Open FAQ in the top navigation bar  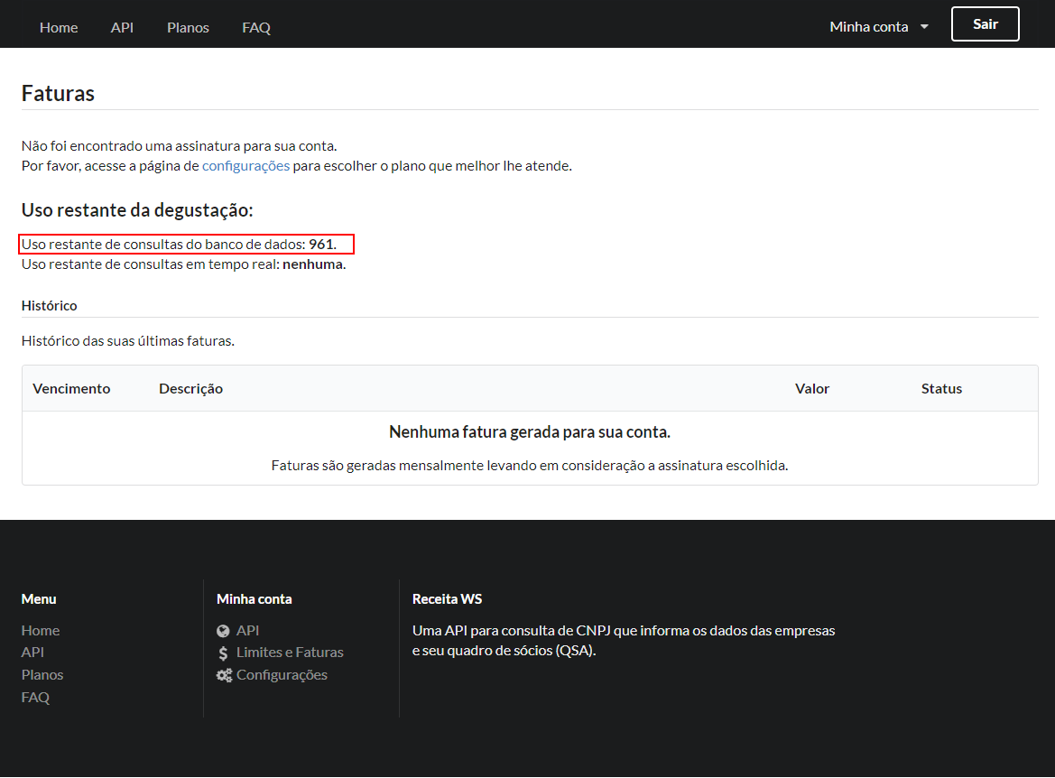pyautogui.click(x=256, y=27)
